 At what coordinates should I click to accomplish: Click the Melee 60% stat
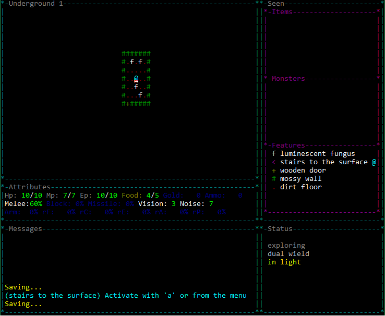pos(23,204)
